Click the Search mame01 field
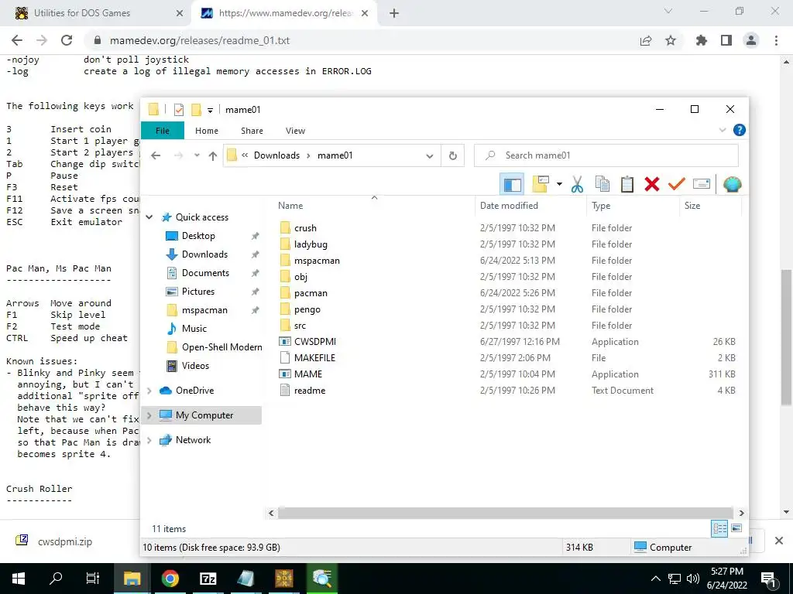This screenshot has width=793, height=594. (606, 155)
